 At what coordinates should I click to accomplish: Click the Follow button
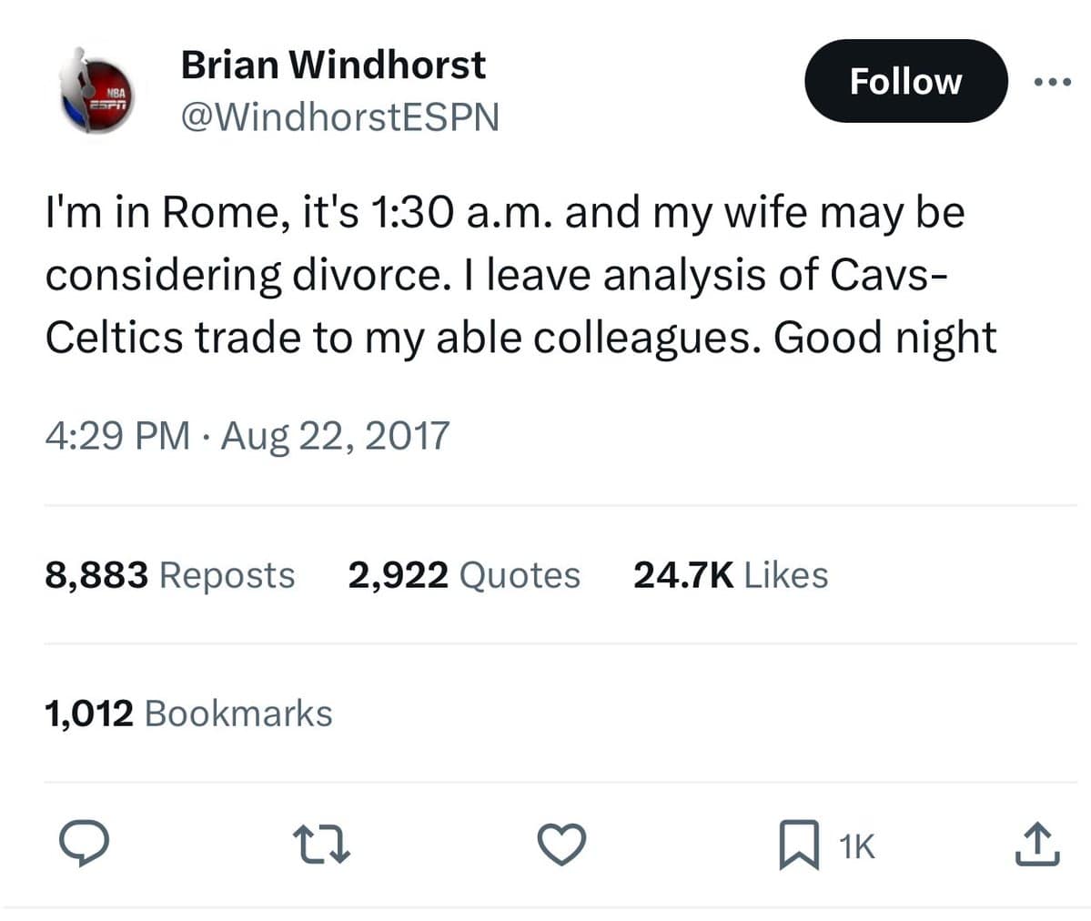coord(905,81)
